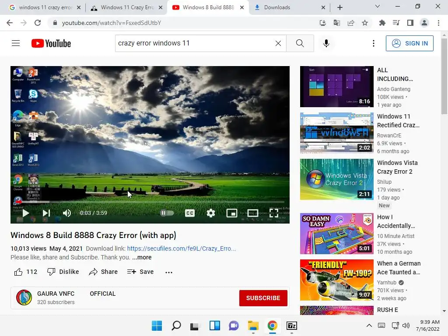Expand description with ...more
448x336 pixels.
point(142,257)
